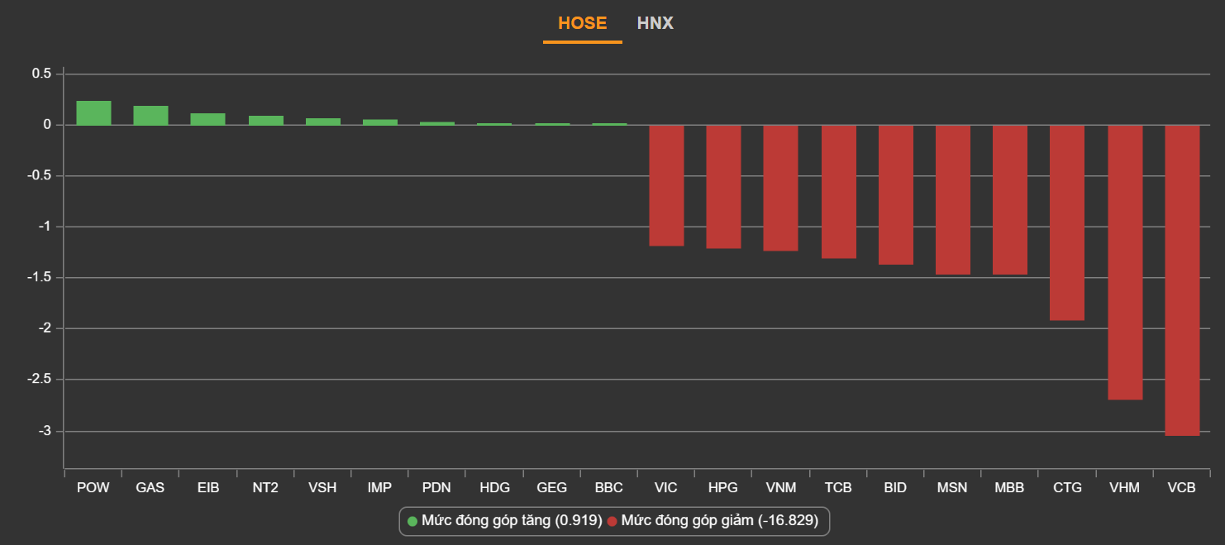Click the HPG red bar
Screen dimensions: 1225x545
(x=723, y=187)
